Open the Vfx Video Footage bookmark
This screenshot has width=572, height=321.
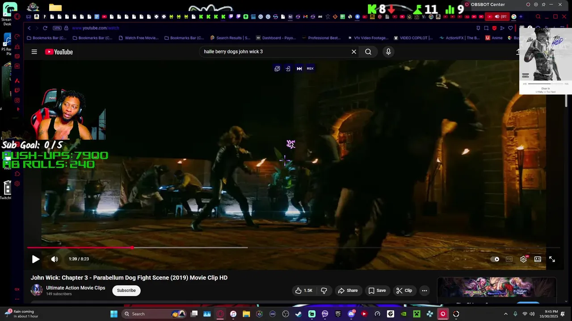coord(367,38)
